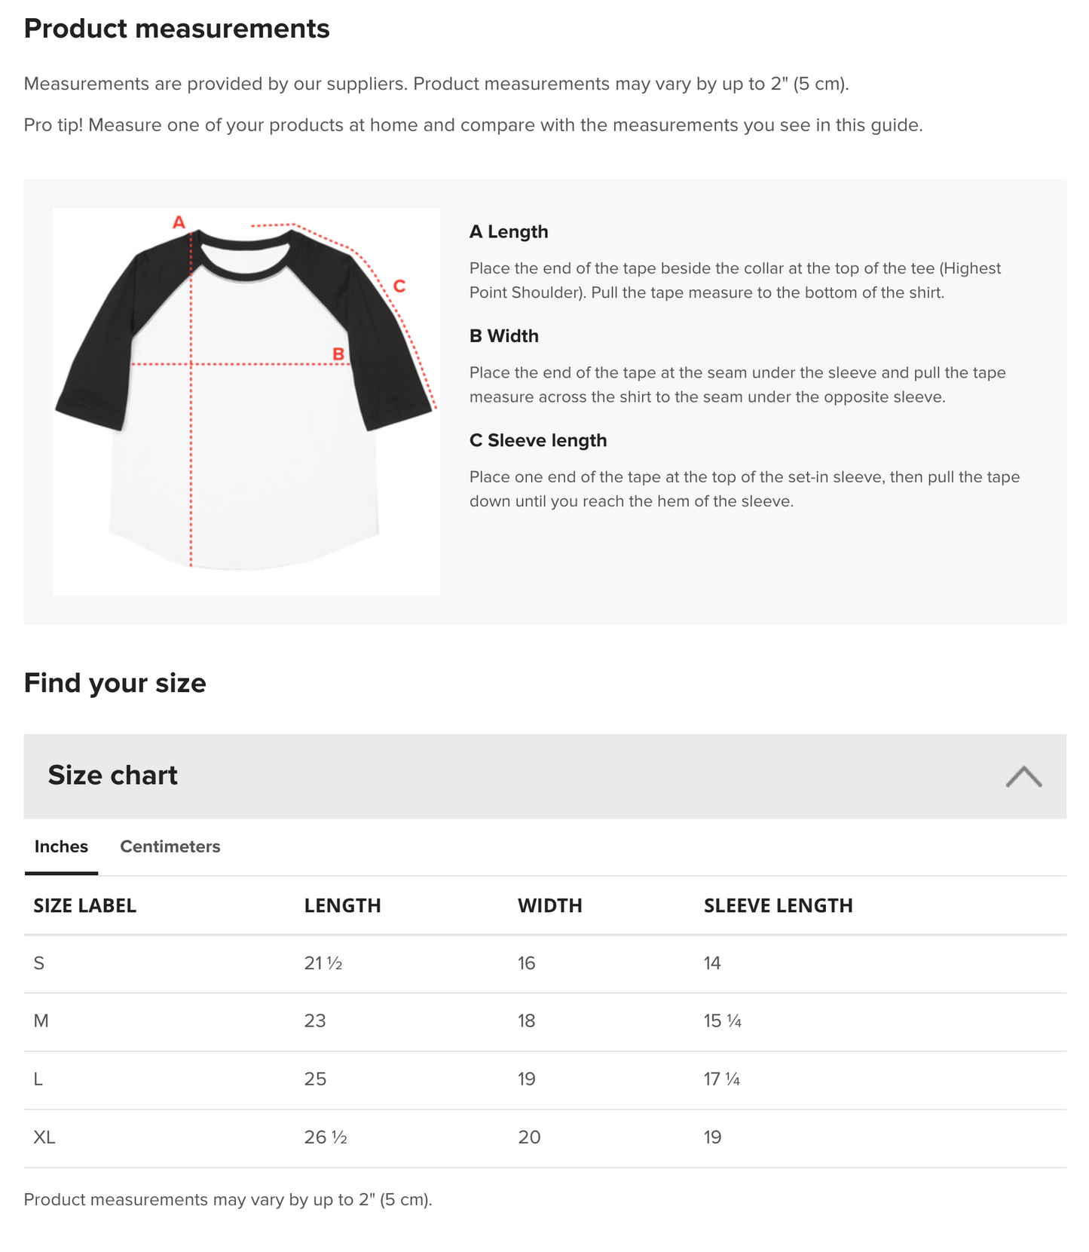The width and height of the screenshot is (1089, 1252).
Task: Click the red C marker by sleeve
Action: (399, 286)
